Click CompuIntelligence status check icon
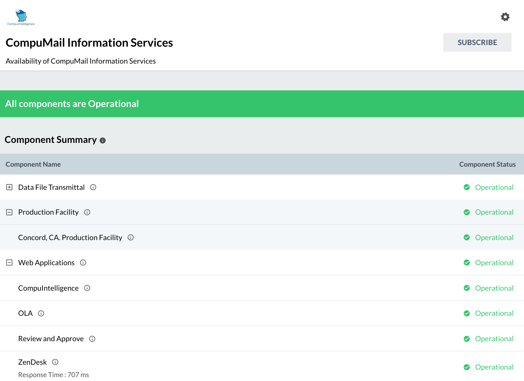The width and height of the screenshot is (524, 381). 467,288
